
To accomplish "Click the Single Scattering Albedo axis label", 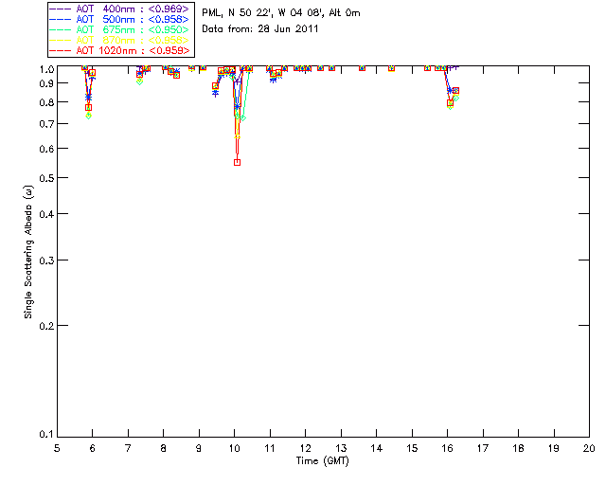I will tap(28, 252).
